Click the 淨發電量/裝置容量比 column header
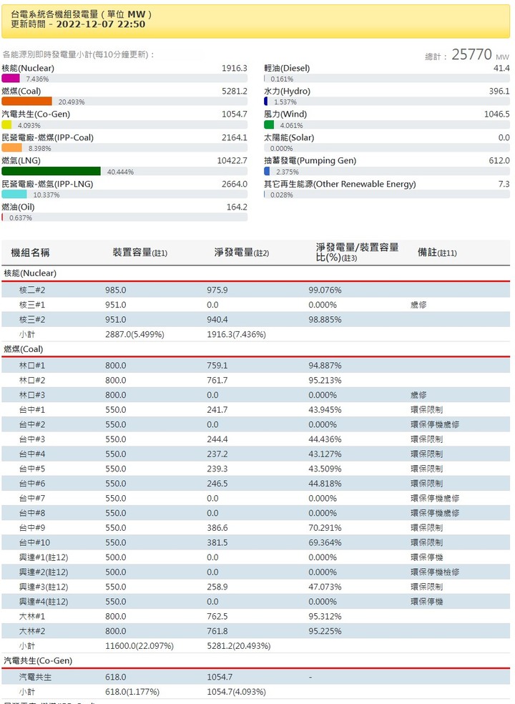Viewport: 515px width, 704px height. (358, 253)
